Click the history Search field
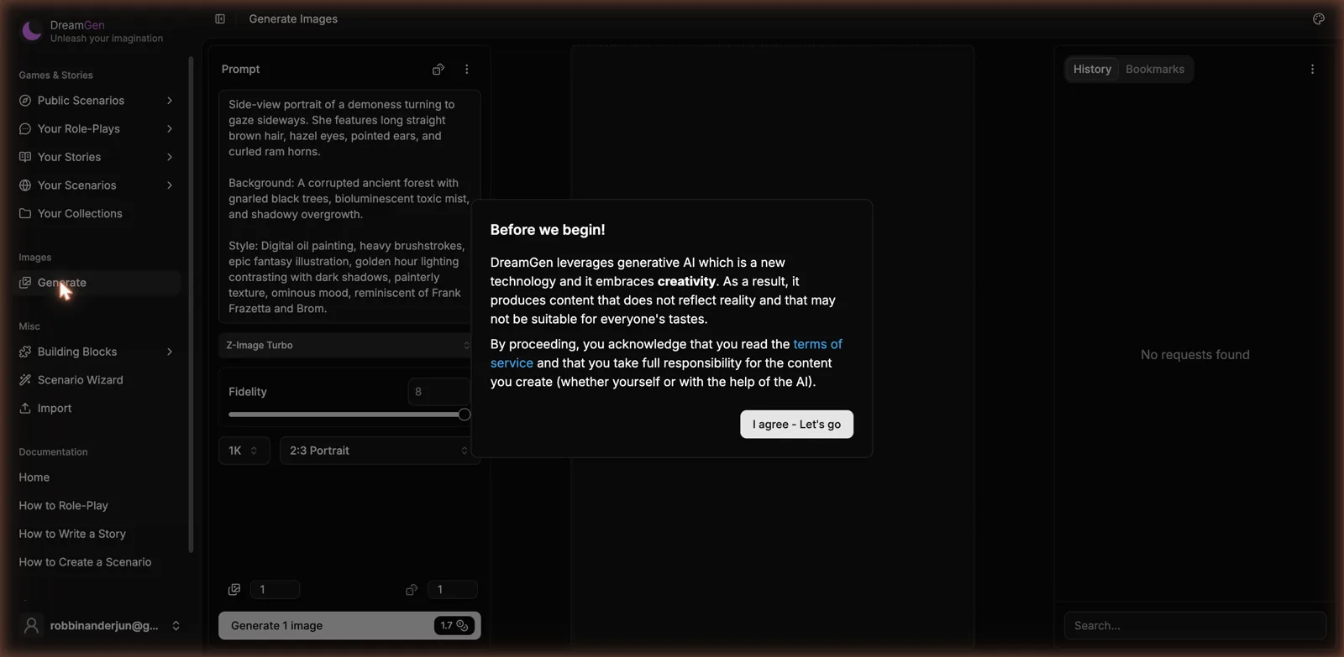 tap(1194, 626)
